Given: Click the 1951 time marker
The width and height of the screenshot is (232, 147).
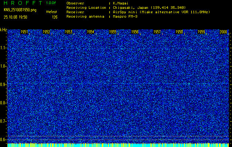Looking at the screenshot, I should pos(24,32).
